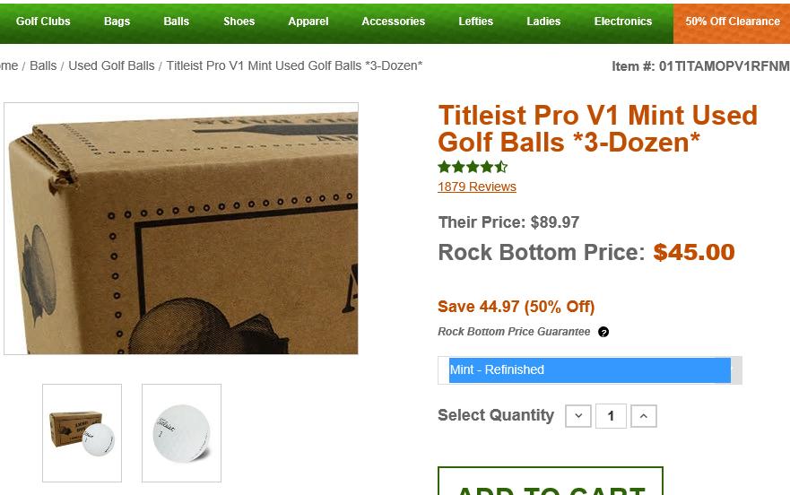Open the Accessories menu

click(x=393, y=22)
